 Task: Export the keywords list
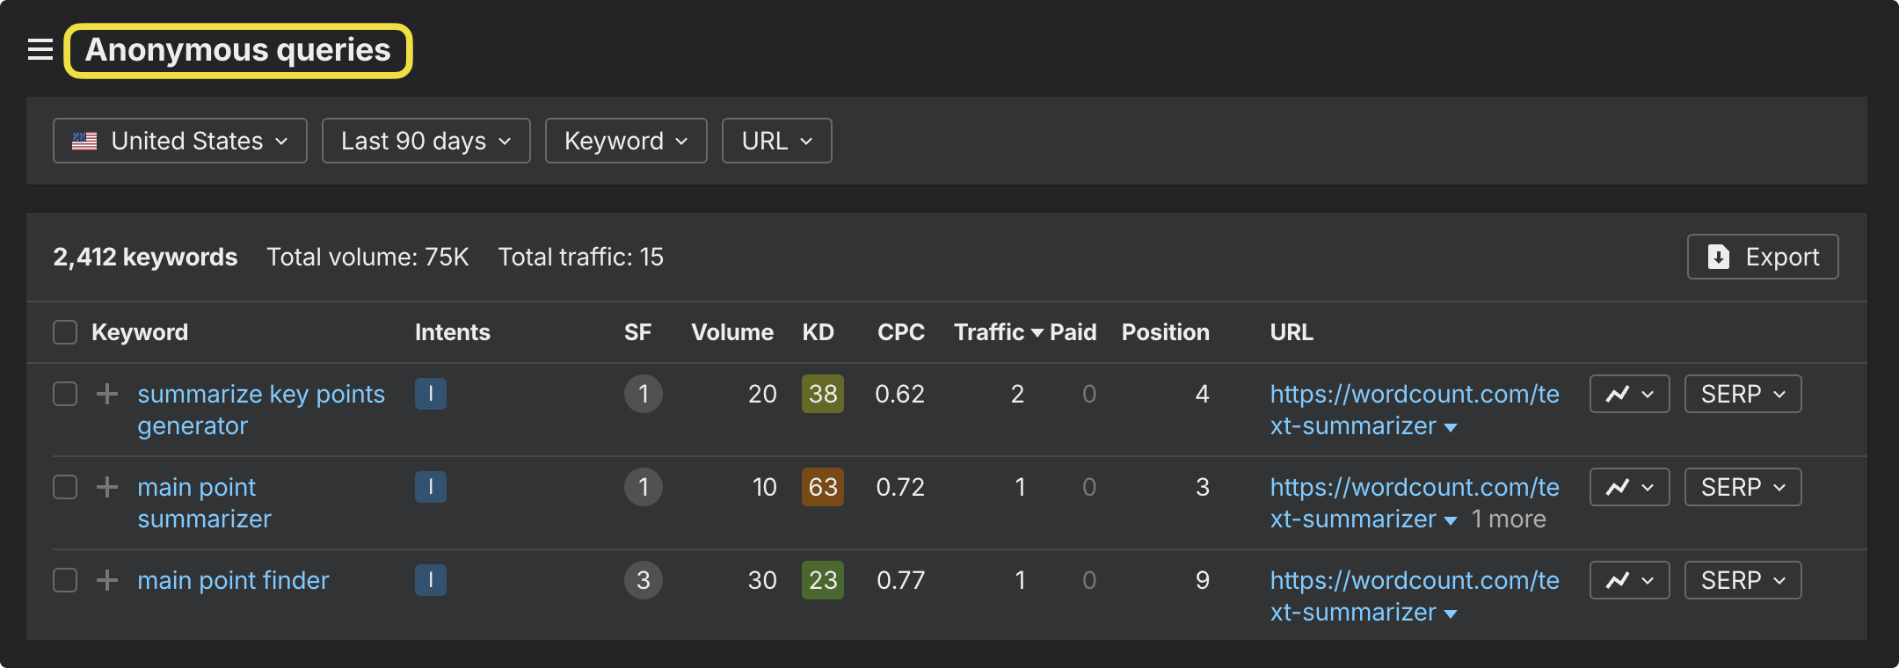pyautogui.click(x=1763, y=257)
